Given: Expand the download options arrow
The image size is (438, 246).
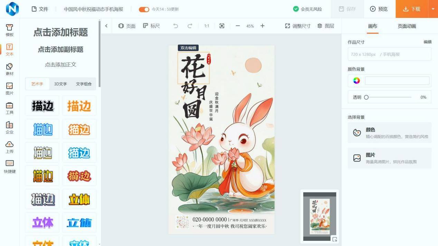Looking at the screenshot, I should [433, 9].
